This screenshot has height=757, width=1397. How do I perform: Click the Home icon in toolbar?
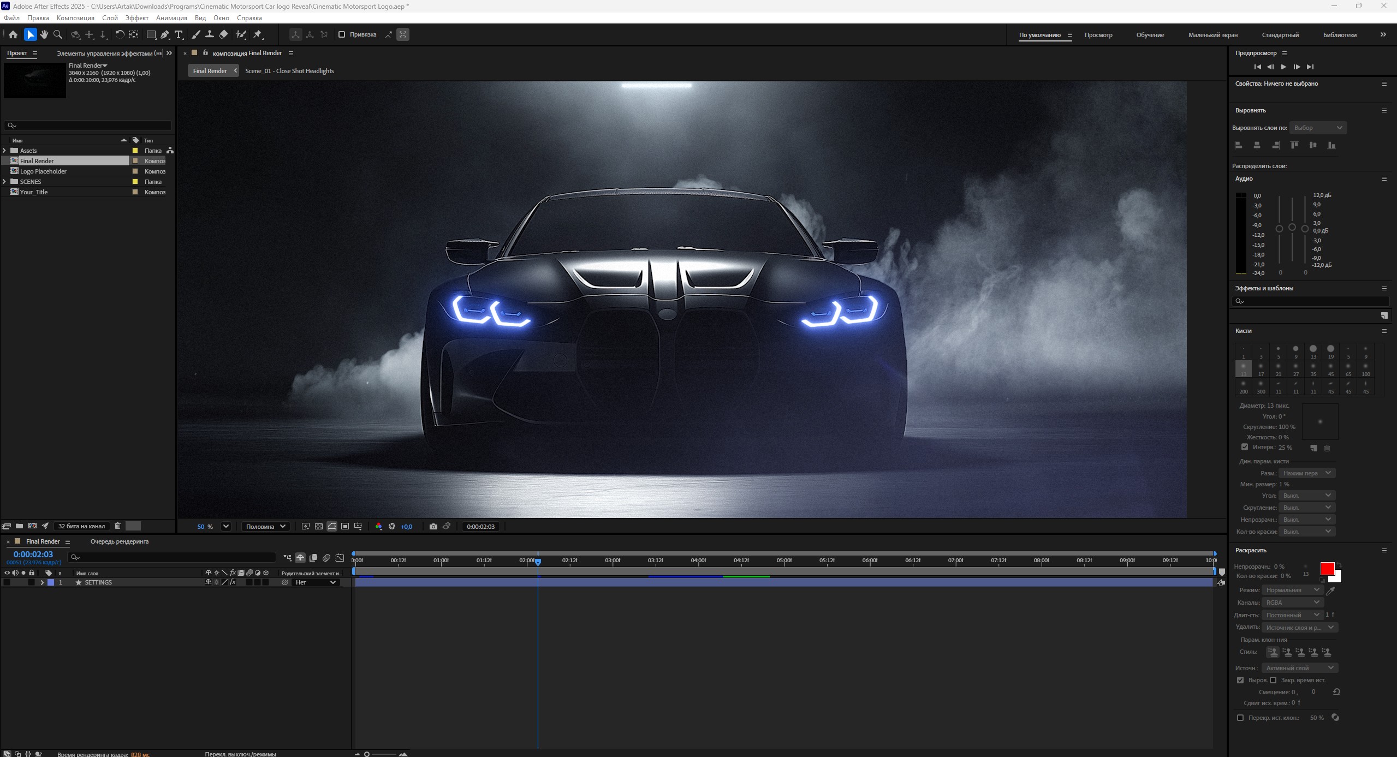13,34
